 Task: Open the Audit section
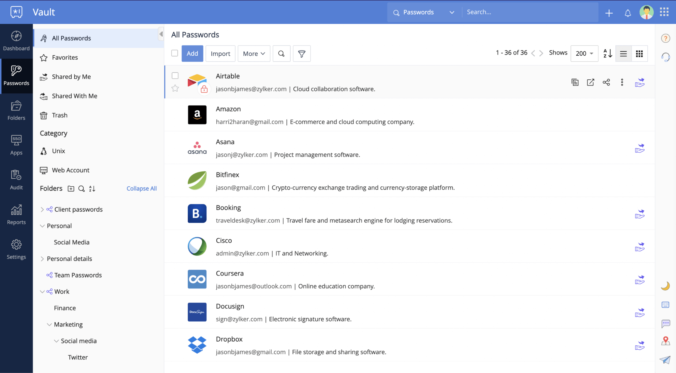pos(16,180)
